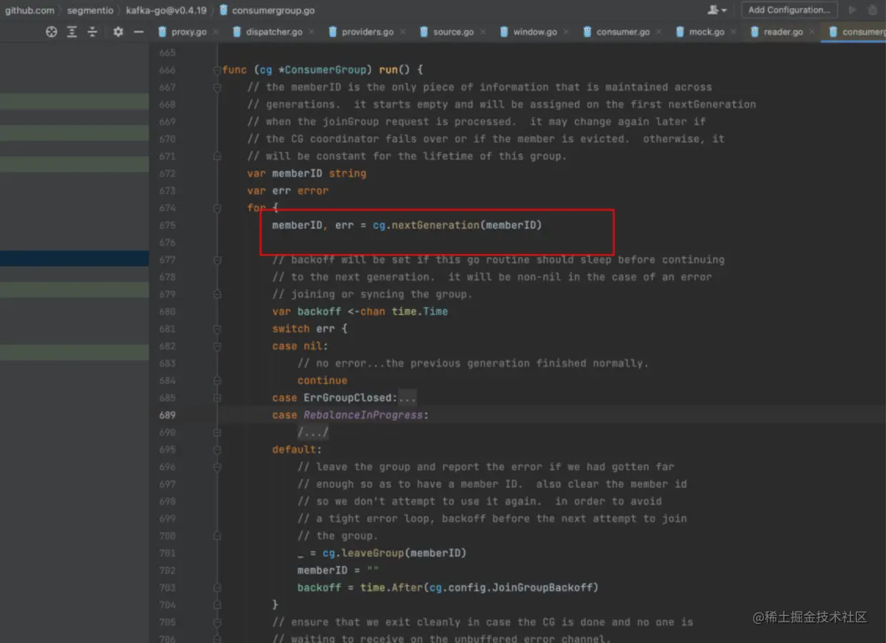Open project panel settings gear
This screenshot has width=886, height=643.
coord(119,32)
